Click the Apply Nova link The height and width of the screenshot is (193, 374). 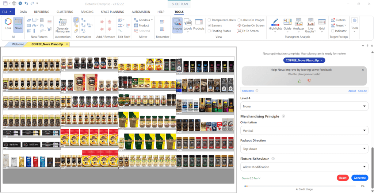pyautogui.click(x=248, y=90)
